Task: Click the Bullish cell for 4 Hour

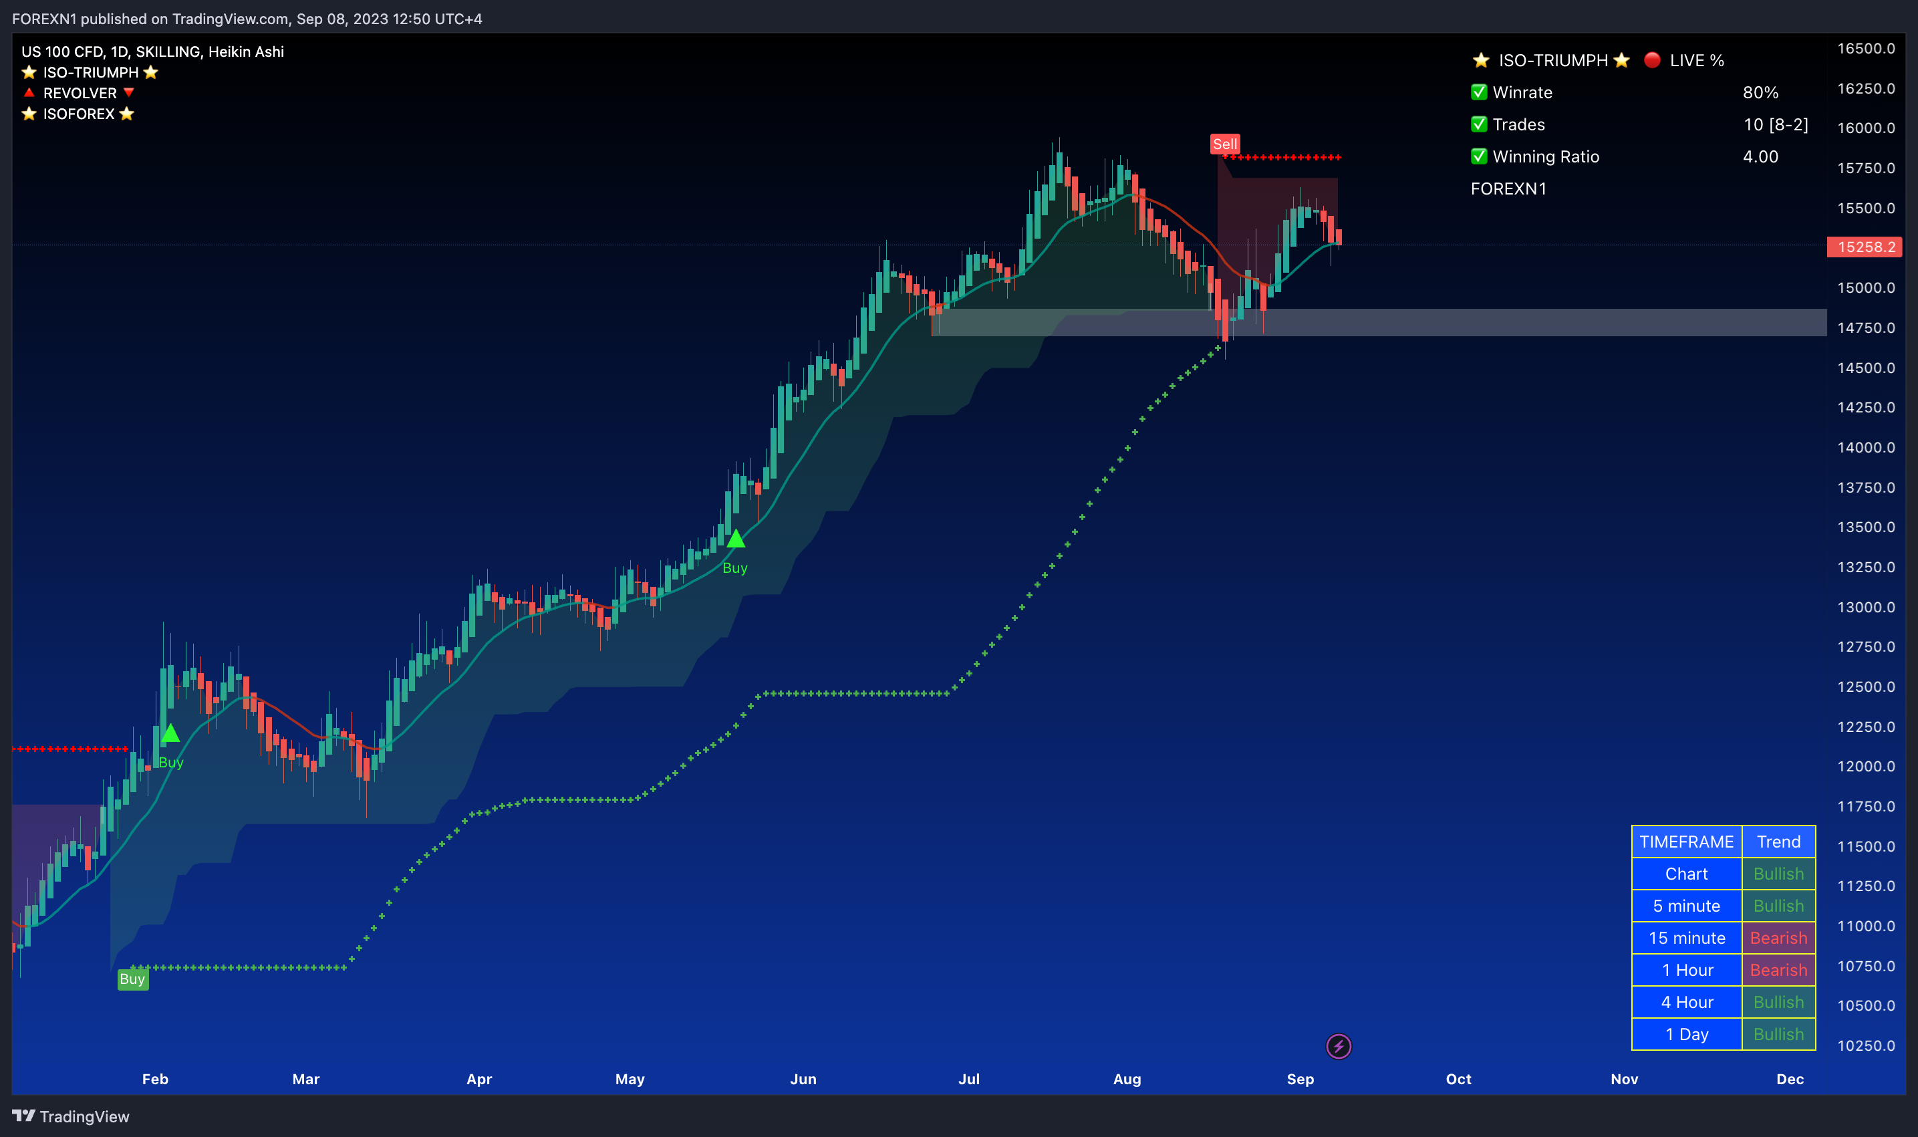Action: [1778, 1002]
